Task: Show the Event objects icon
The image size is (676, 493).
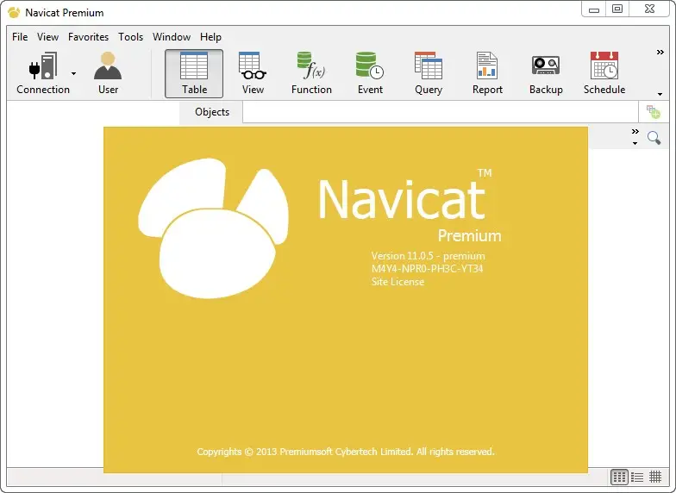Action: [x=370, y=73]
